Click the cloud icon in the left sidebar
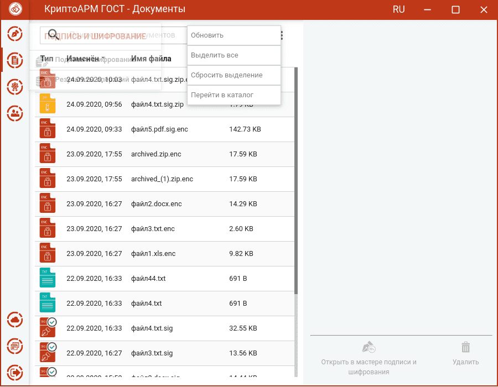498x387 pixels. click(15, 320)
